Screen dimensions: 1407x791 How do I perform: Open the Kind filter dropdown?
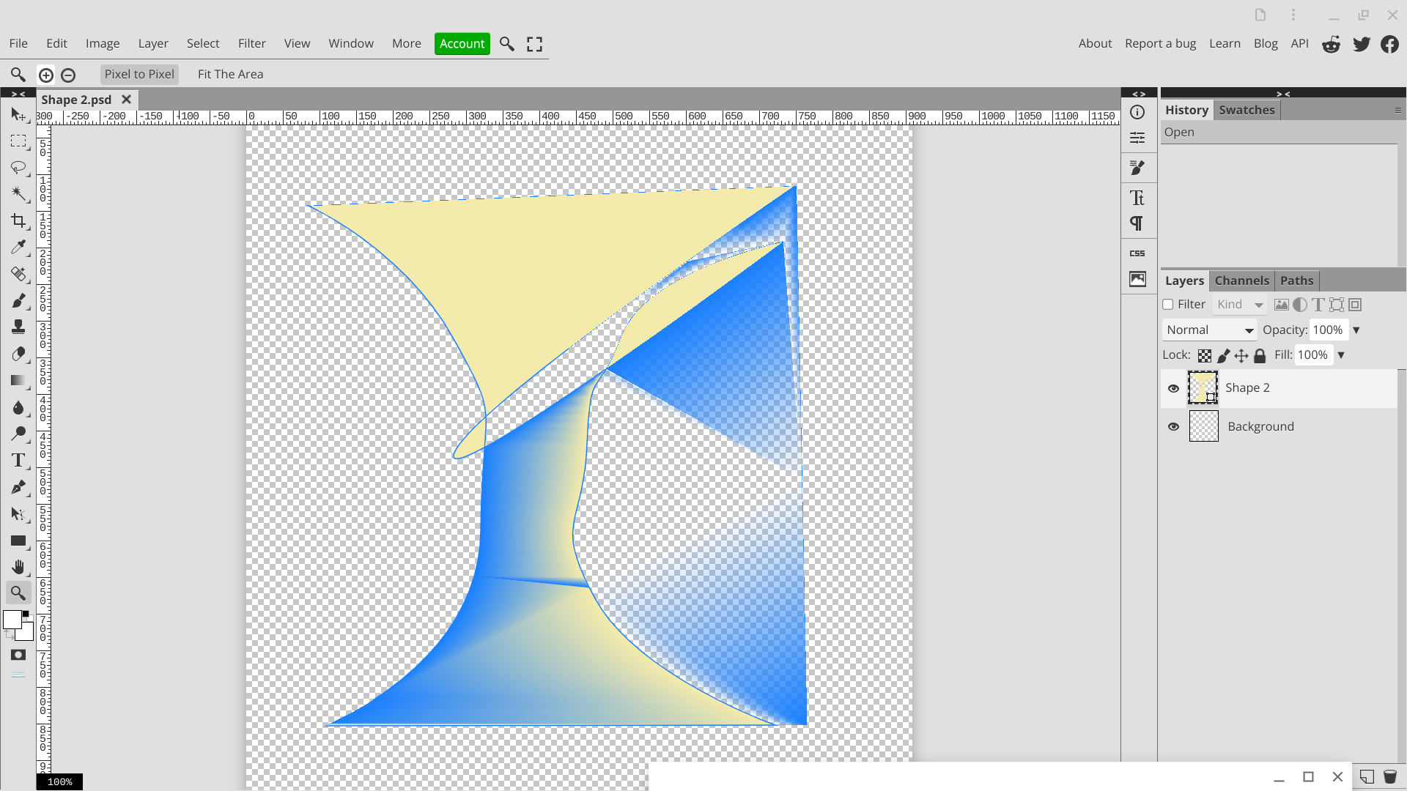click(1239, 304)
